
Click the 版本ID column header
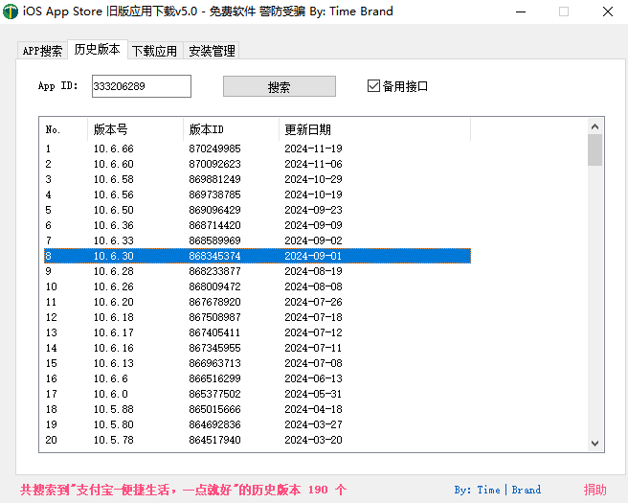tap(231, 129)
